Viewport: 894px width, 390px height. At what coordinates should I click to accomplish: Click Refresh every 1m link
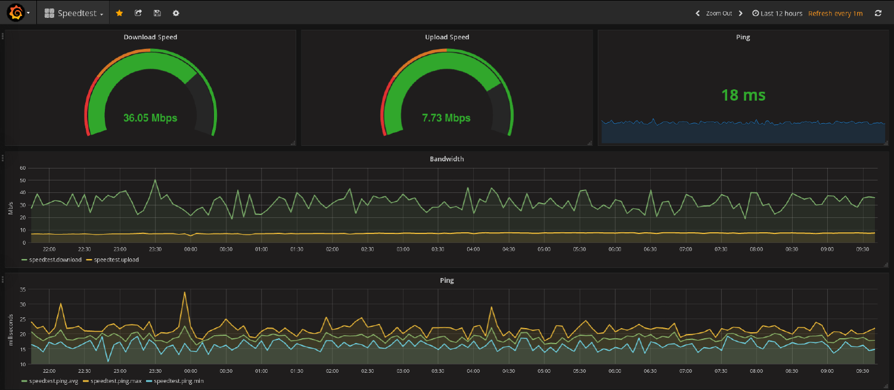tap(835, 13)
